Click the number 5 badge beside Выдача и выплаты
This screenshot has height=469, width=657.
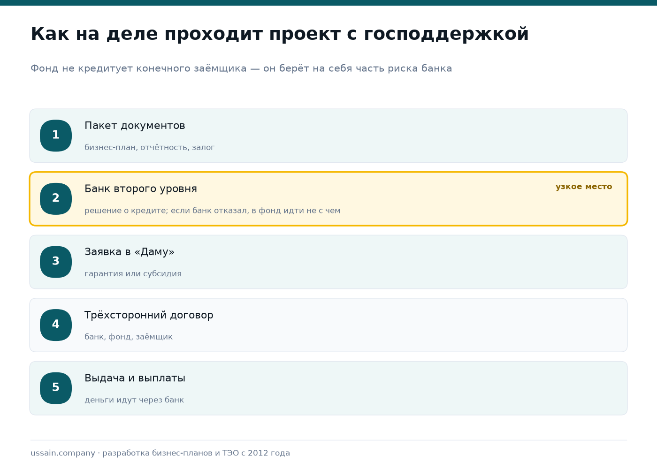[56, 388]
